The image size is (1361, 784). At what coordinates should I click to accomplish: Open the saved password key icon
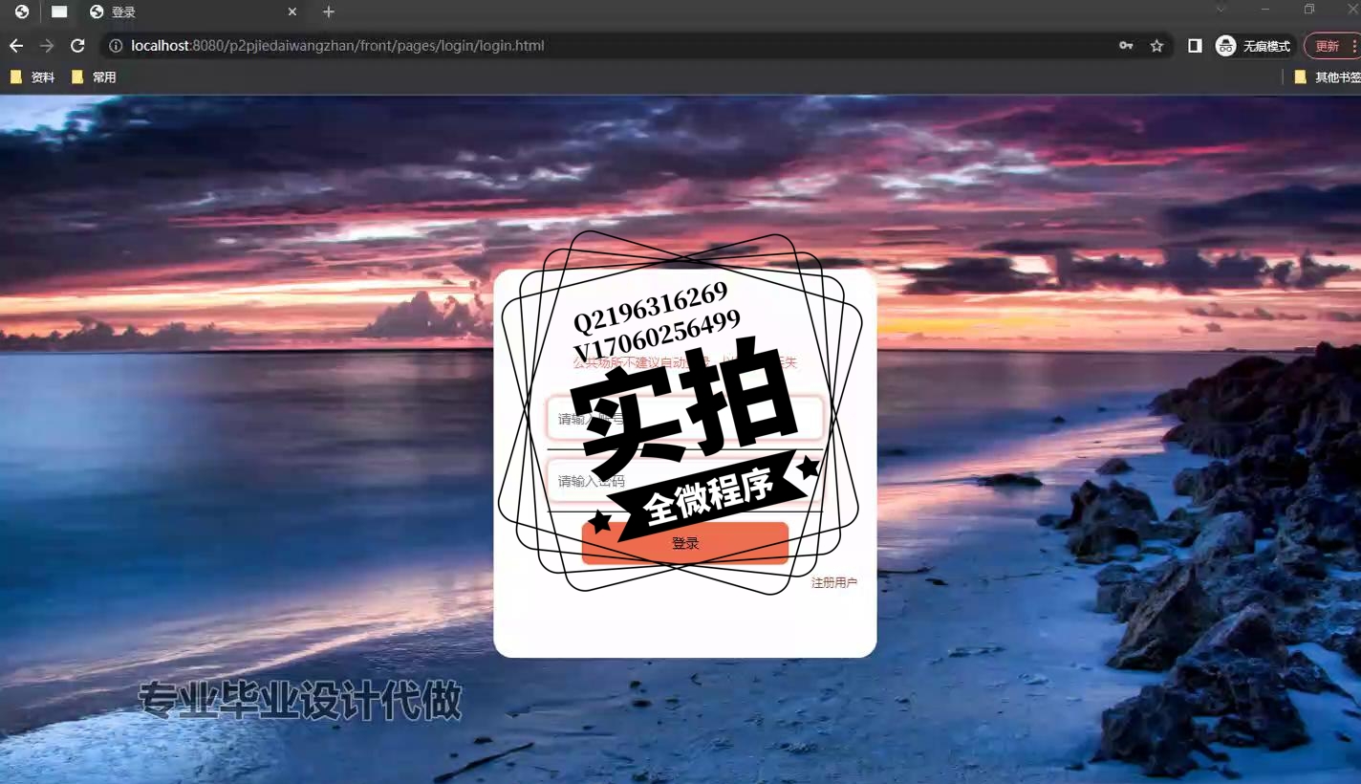pyautogui.click(x=1126, y=46)
